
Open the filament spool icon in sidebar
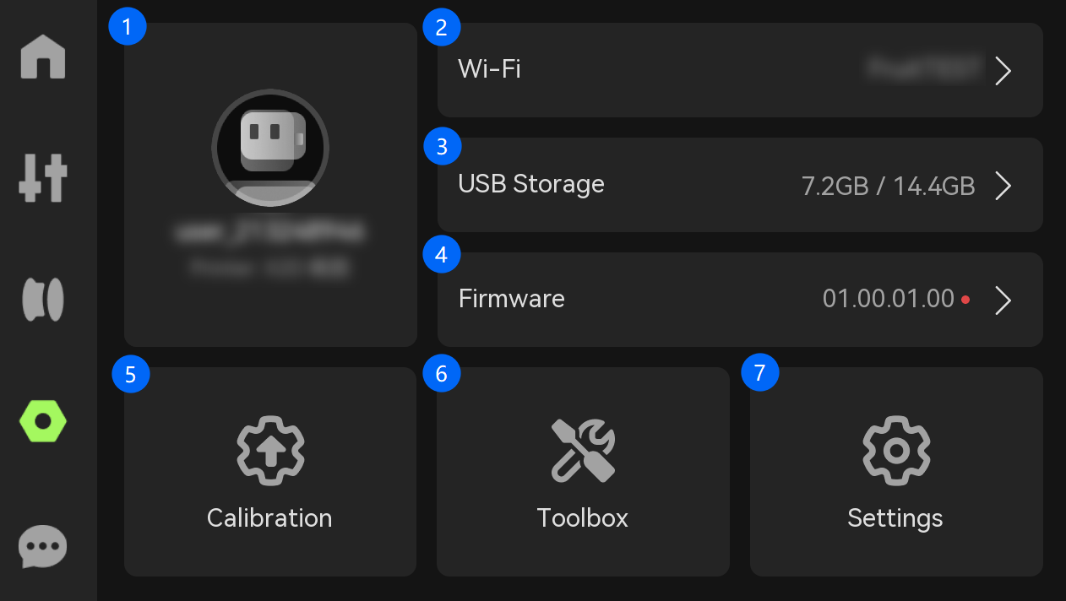click(42, 300)
